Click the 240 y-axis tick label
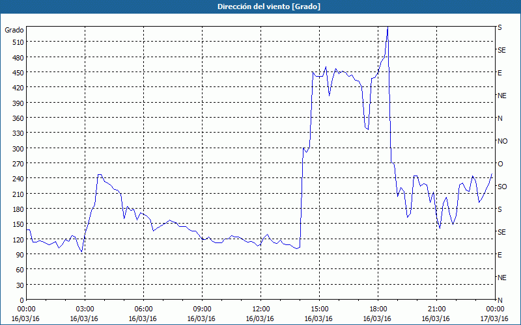 (x=18, y=179)
